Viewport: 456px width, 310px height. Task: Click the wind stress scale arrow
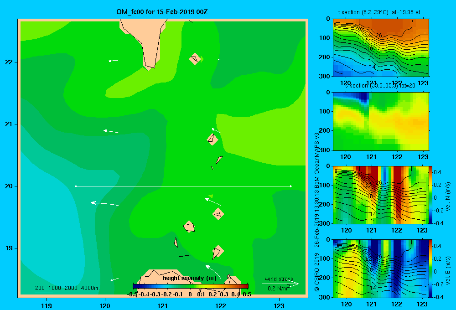(x=280, y=284)
